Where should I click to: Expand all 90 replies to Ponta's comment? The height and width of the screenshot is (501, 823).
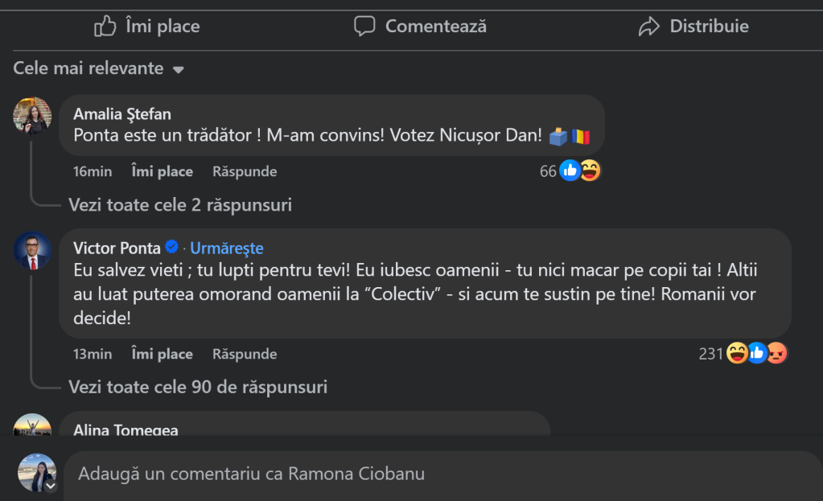pyautogui.click(x=198, y=387)
